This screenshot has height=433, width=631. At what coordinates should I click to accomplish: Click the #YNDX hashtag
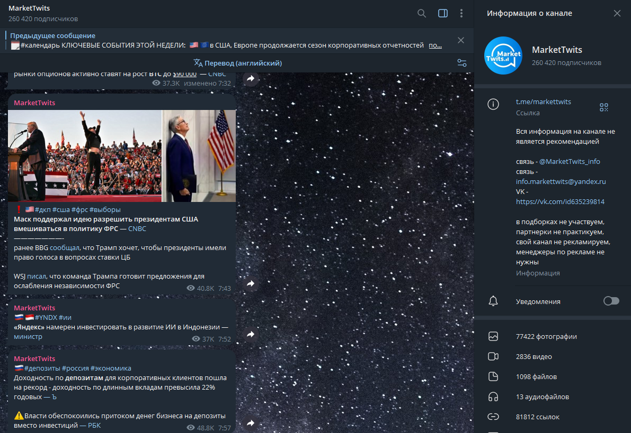point(46,317)
